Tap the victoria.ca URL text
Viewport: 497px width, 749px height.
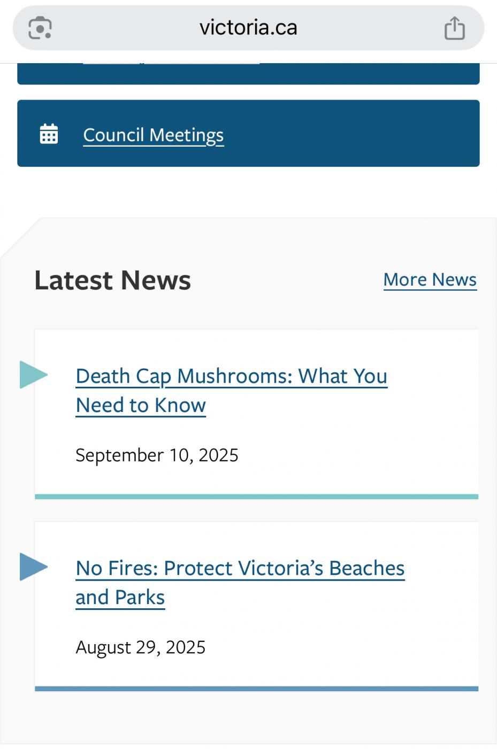[248, 28]
